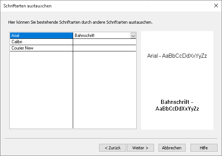Close the Schriftarten austauschen dialog
222x156 pixels.
[x=216, y=6]
